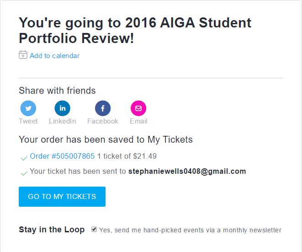Click the Add to calendar link
Screen dimensions: 302x252
coord(54,56)
